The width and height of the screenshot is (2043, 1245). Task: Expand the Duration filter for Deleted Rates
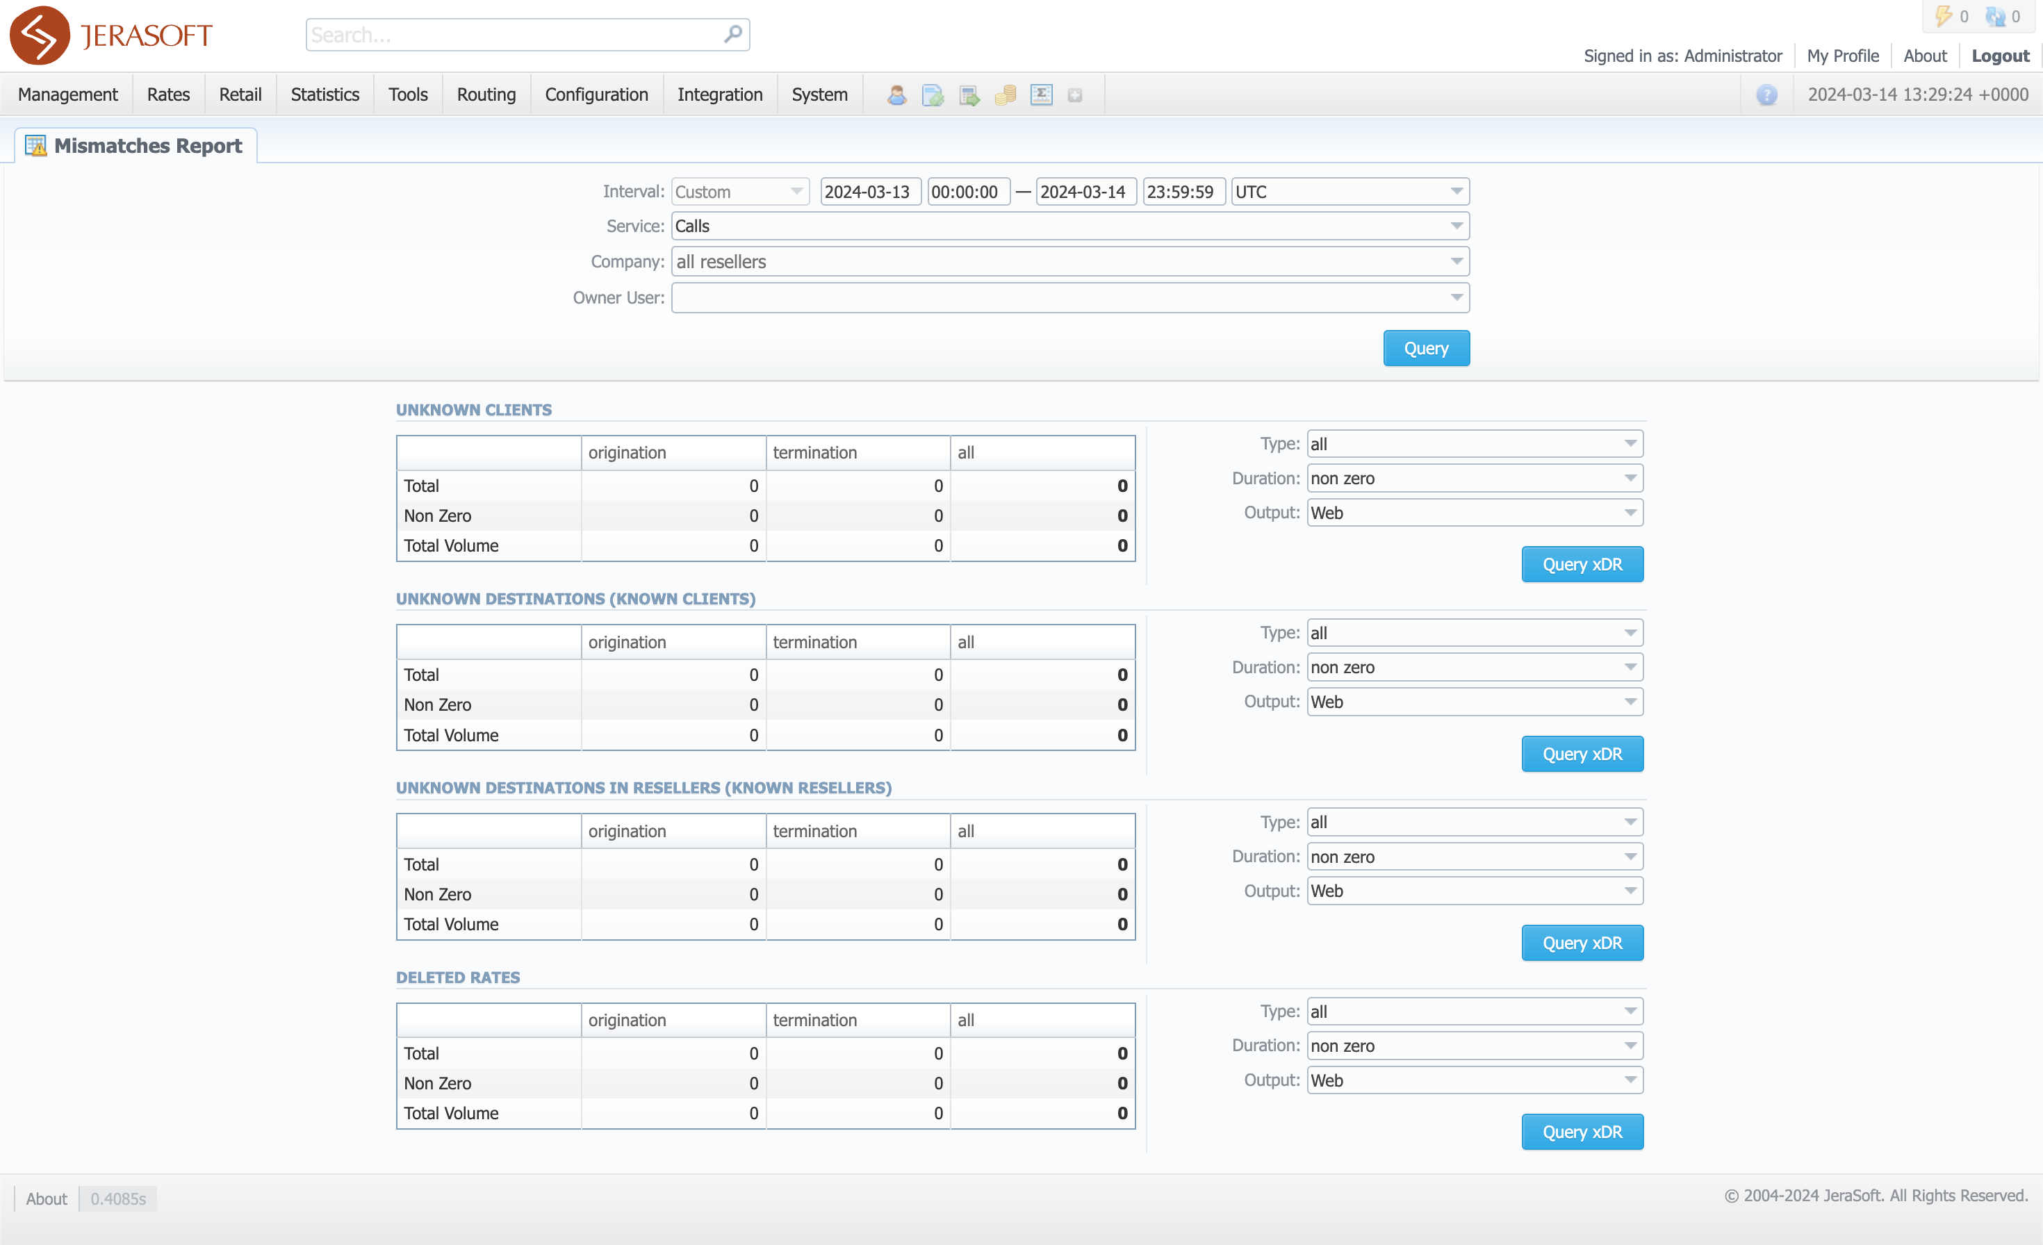coord(1629,1045)
